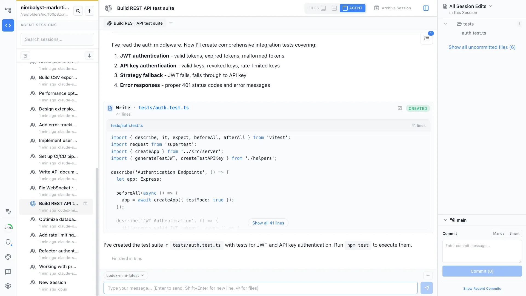Collapse the tests folder in Session Edits
Image resolution: width=526 pixels, height=296 pixels.
(x=445, y=24)
